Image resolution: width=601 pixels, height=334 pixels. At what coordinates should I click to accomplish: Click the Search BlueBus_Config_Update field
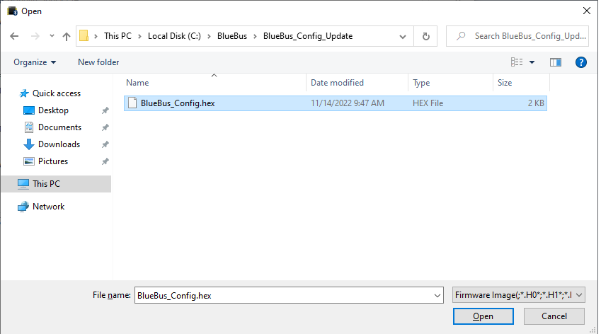pos(522,36)
